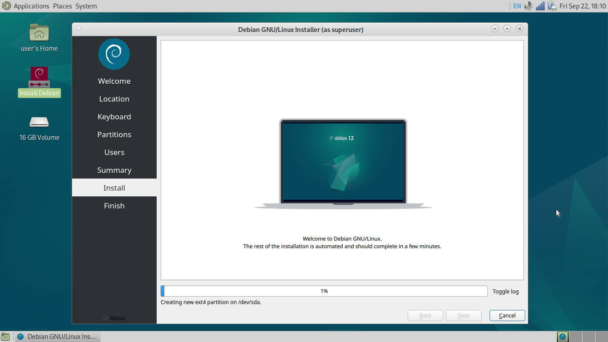
Task: Select the Keyboard step in sidebar
Action: pos(114,117)
